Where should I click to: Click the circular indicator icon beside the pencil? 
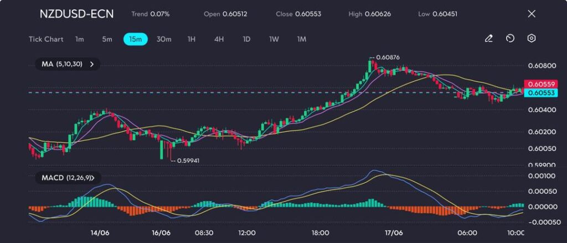(510, 39)
